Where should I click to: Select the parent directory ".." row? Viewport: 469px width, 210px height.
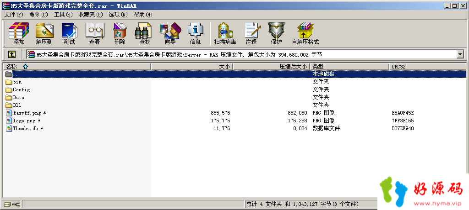[234, 74]
